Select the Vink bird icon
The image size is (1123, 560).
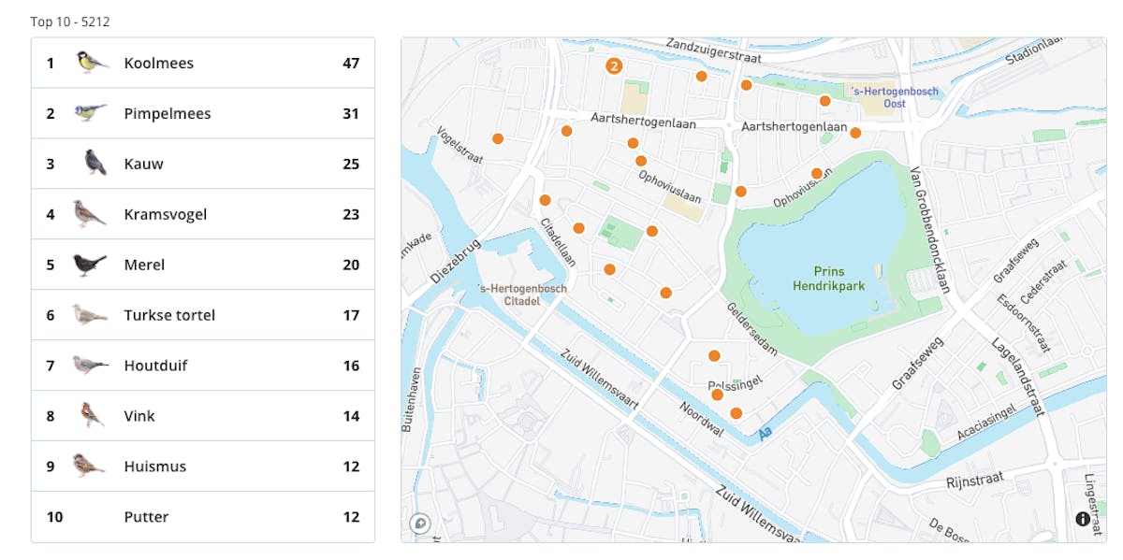[x=91, y=415]
